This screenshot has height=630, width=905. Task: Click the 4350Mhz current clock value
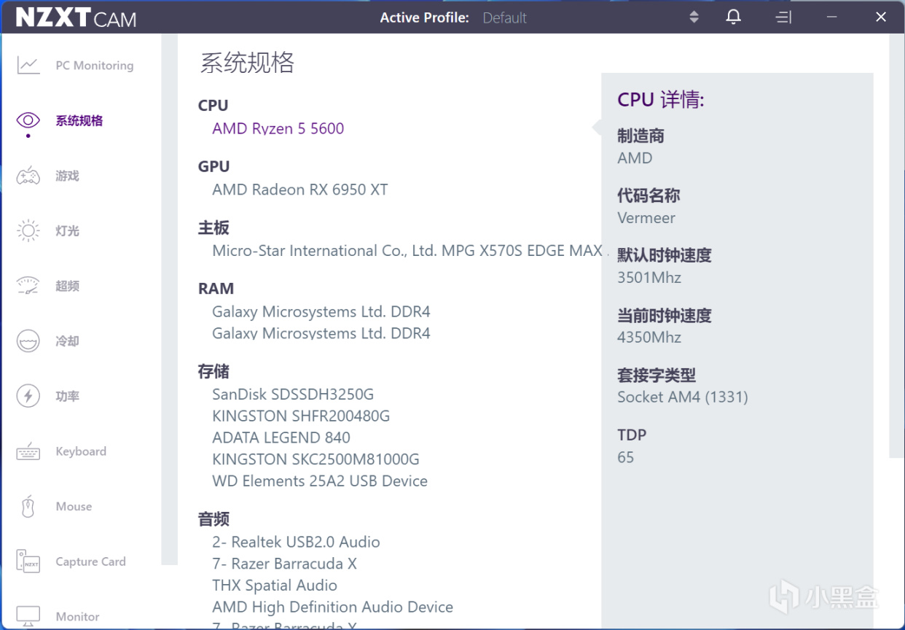(649, 338)
